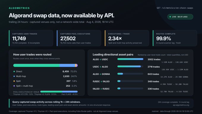The height and width of the screenshot is (114, 202).
Task: Click '1.53M ALGO → 138.62K USDC' amounts
Action: click(175, 62)
